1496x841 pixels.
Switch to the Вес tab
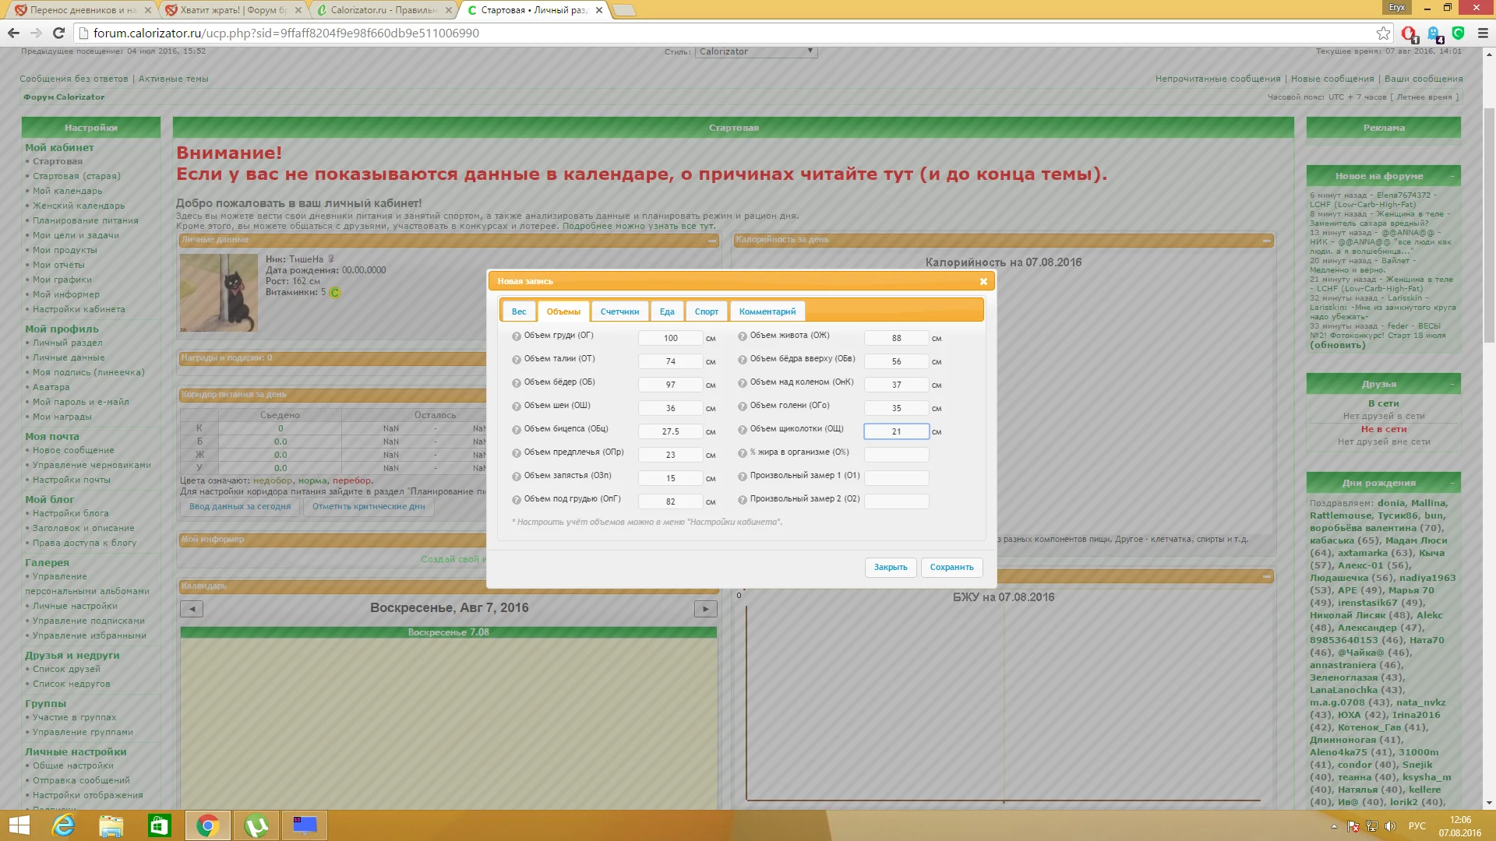[x=519, y=311]
